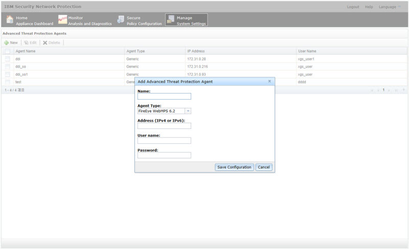Select the checkbox for ddi_so1 row
The image size is (409, 249).
click(8, 74)
